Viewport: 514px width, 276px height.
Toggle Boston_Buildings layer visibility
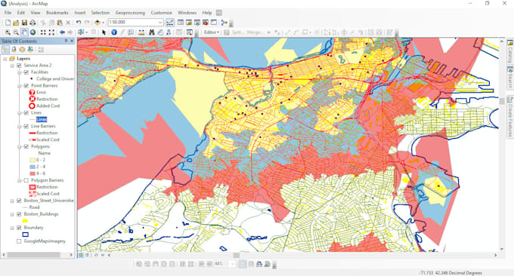pos(19,214)
